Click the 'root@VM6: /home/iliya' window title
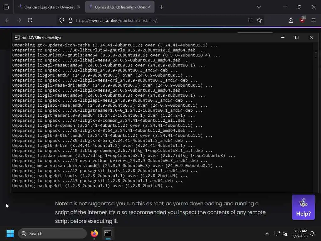The image size is (321, 241). pyautogui.click(x=41, y=38)
